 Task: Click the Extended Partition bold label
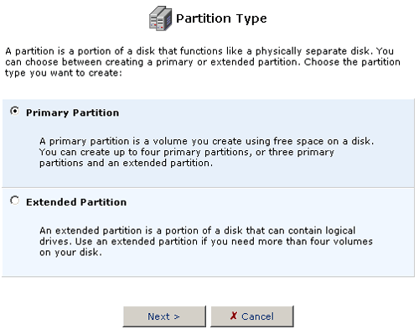(76, 202)
